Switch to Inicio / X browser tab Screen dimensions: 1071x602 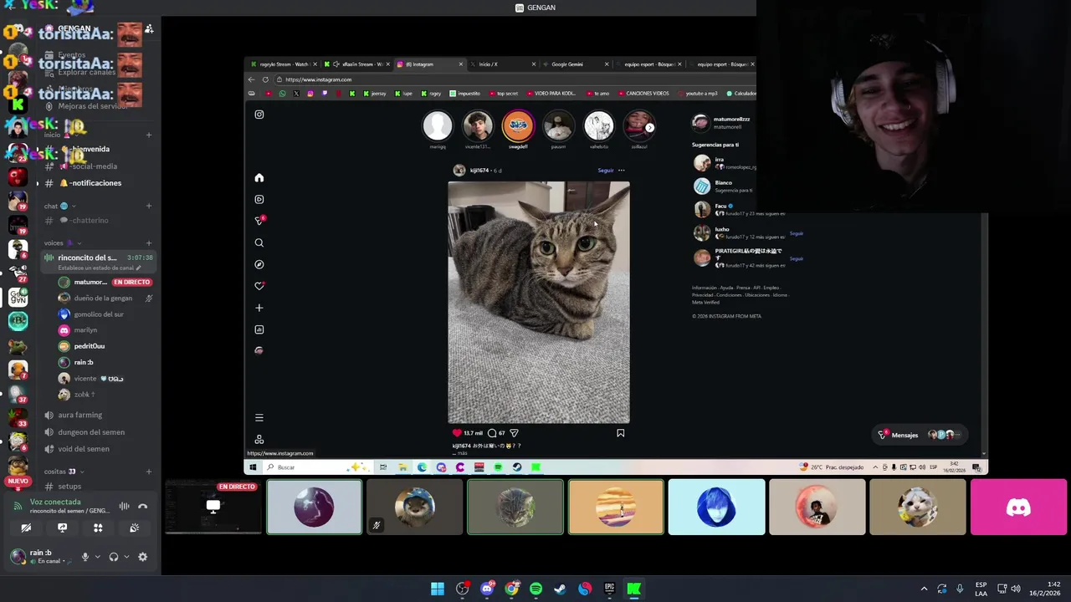[x=502, y=64]
